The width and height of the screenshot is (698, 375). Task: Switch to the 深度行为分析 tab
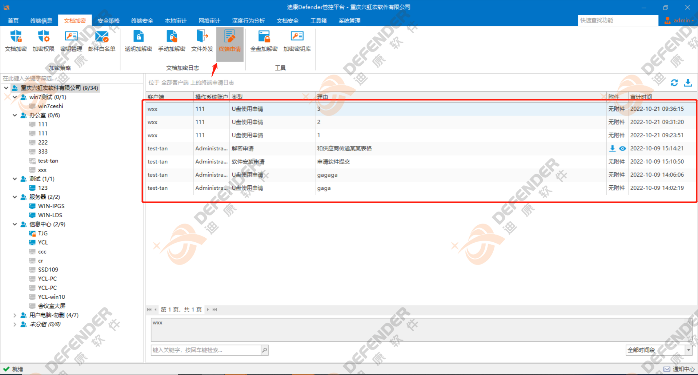point(248,21)
